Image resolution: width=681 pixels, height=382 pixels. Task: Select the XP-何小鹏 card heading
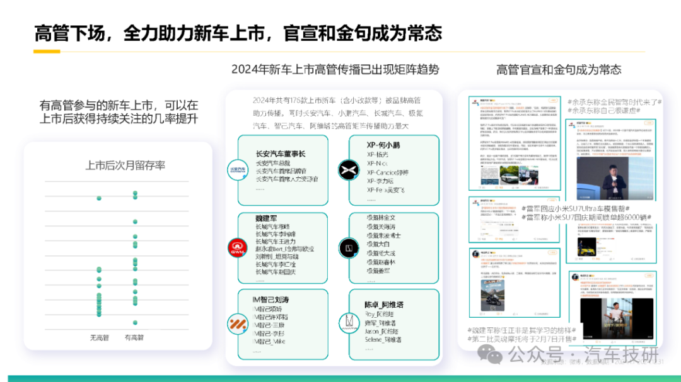coord(383,145)
